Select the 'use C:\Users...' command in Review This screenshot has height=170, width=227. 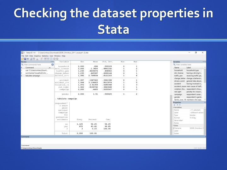click(38, 71)
